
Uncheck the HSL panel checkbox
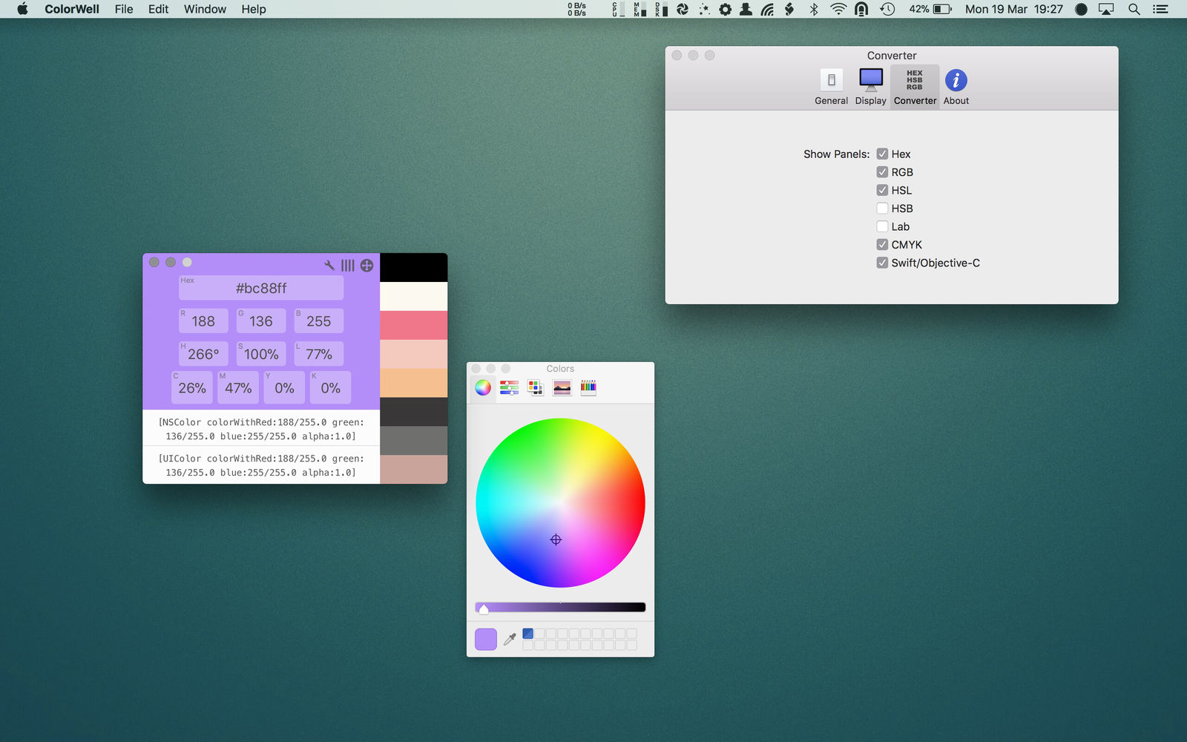(882, 191)
